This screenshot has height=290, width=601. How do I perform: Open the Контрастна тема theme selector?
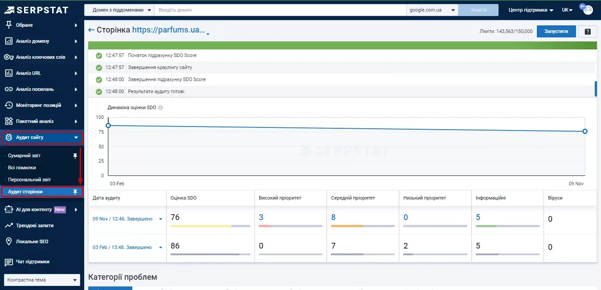click(x=42, y=280)
